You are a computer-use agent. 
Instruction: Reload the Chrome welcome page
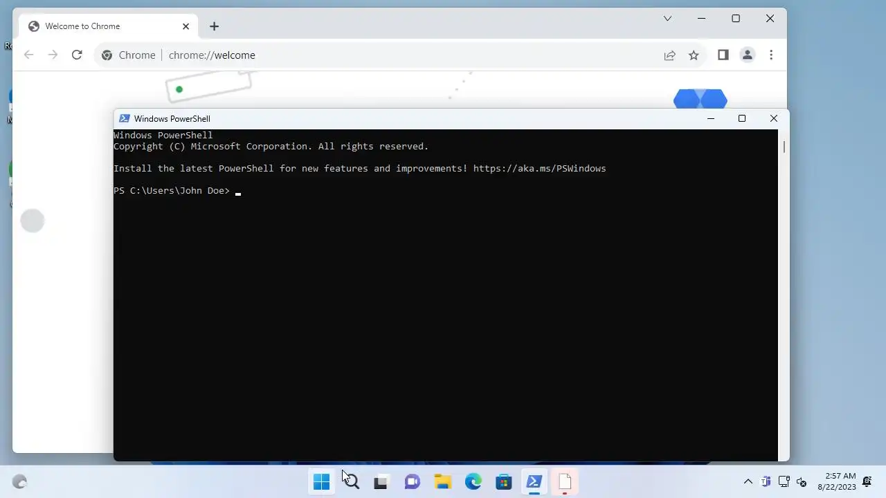tap(77, 55)
